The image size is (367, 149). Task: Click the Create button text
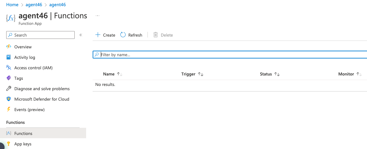pos(109,35)
